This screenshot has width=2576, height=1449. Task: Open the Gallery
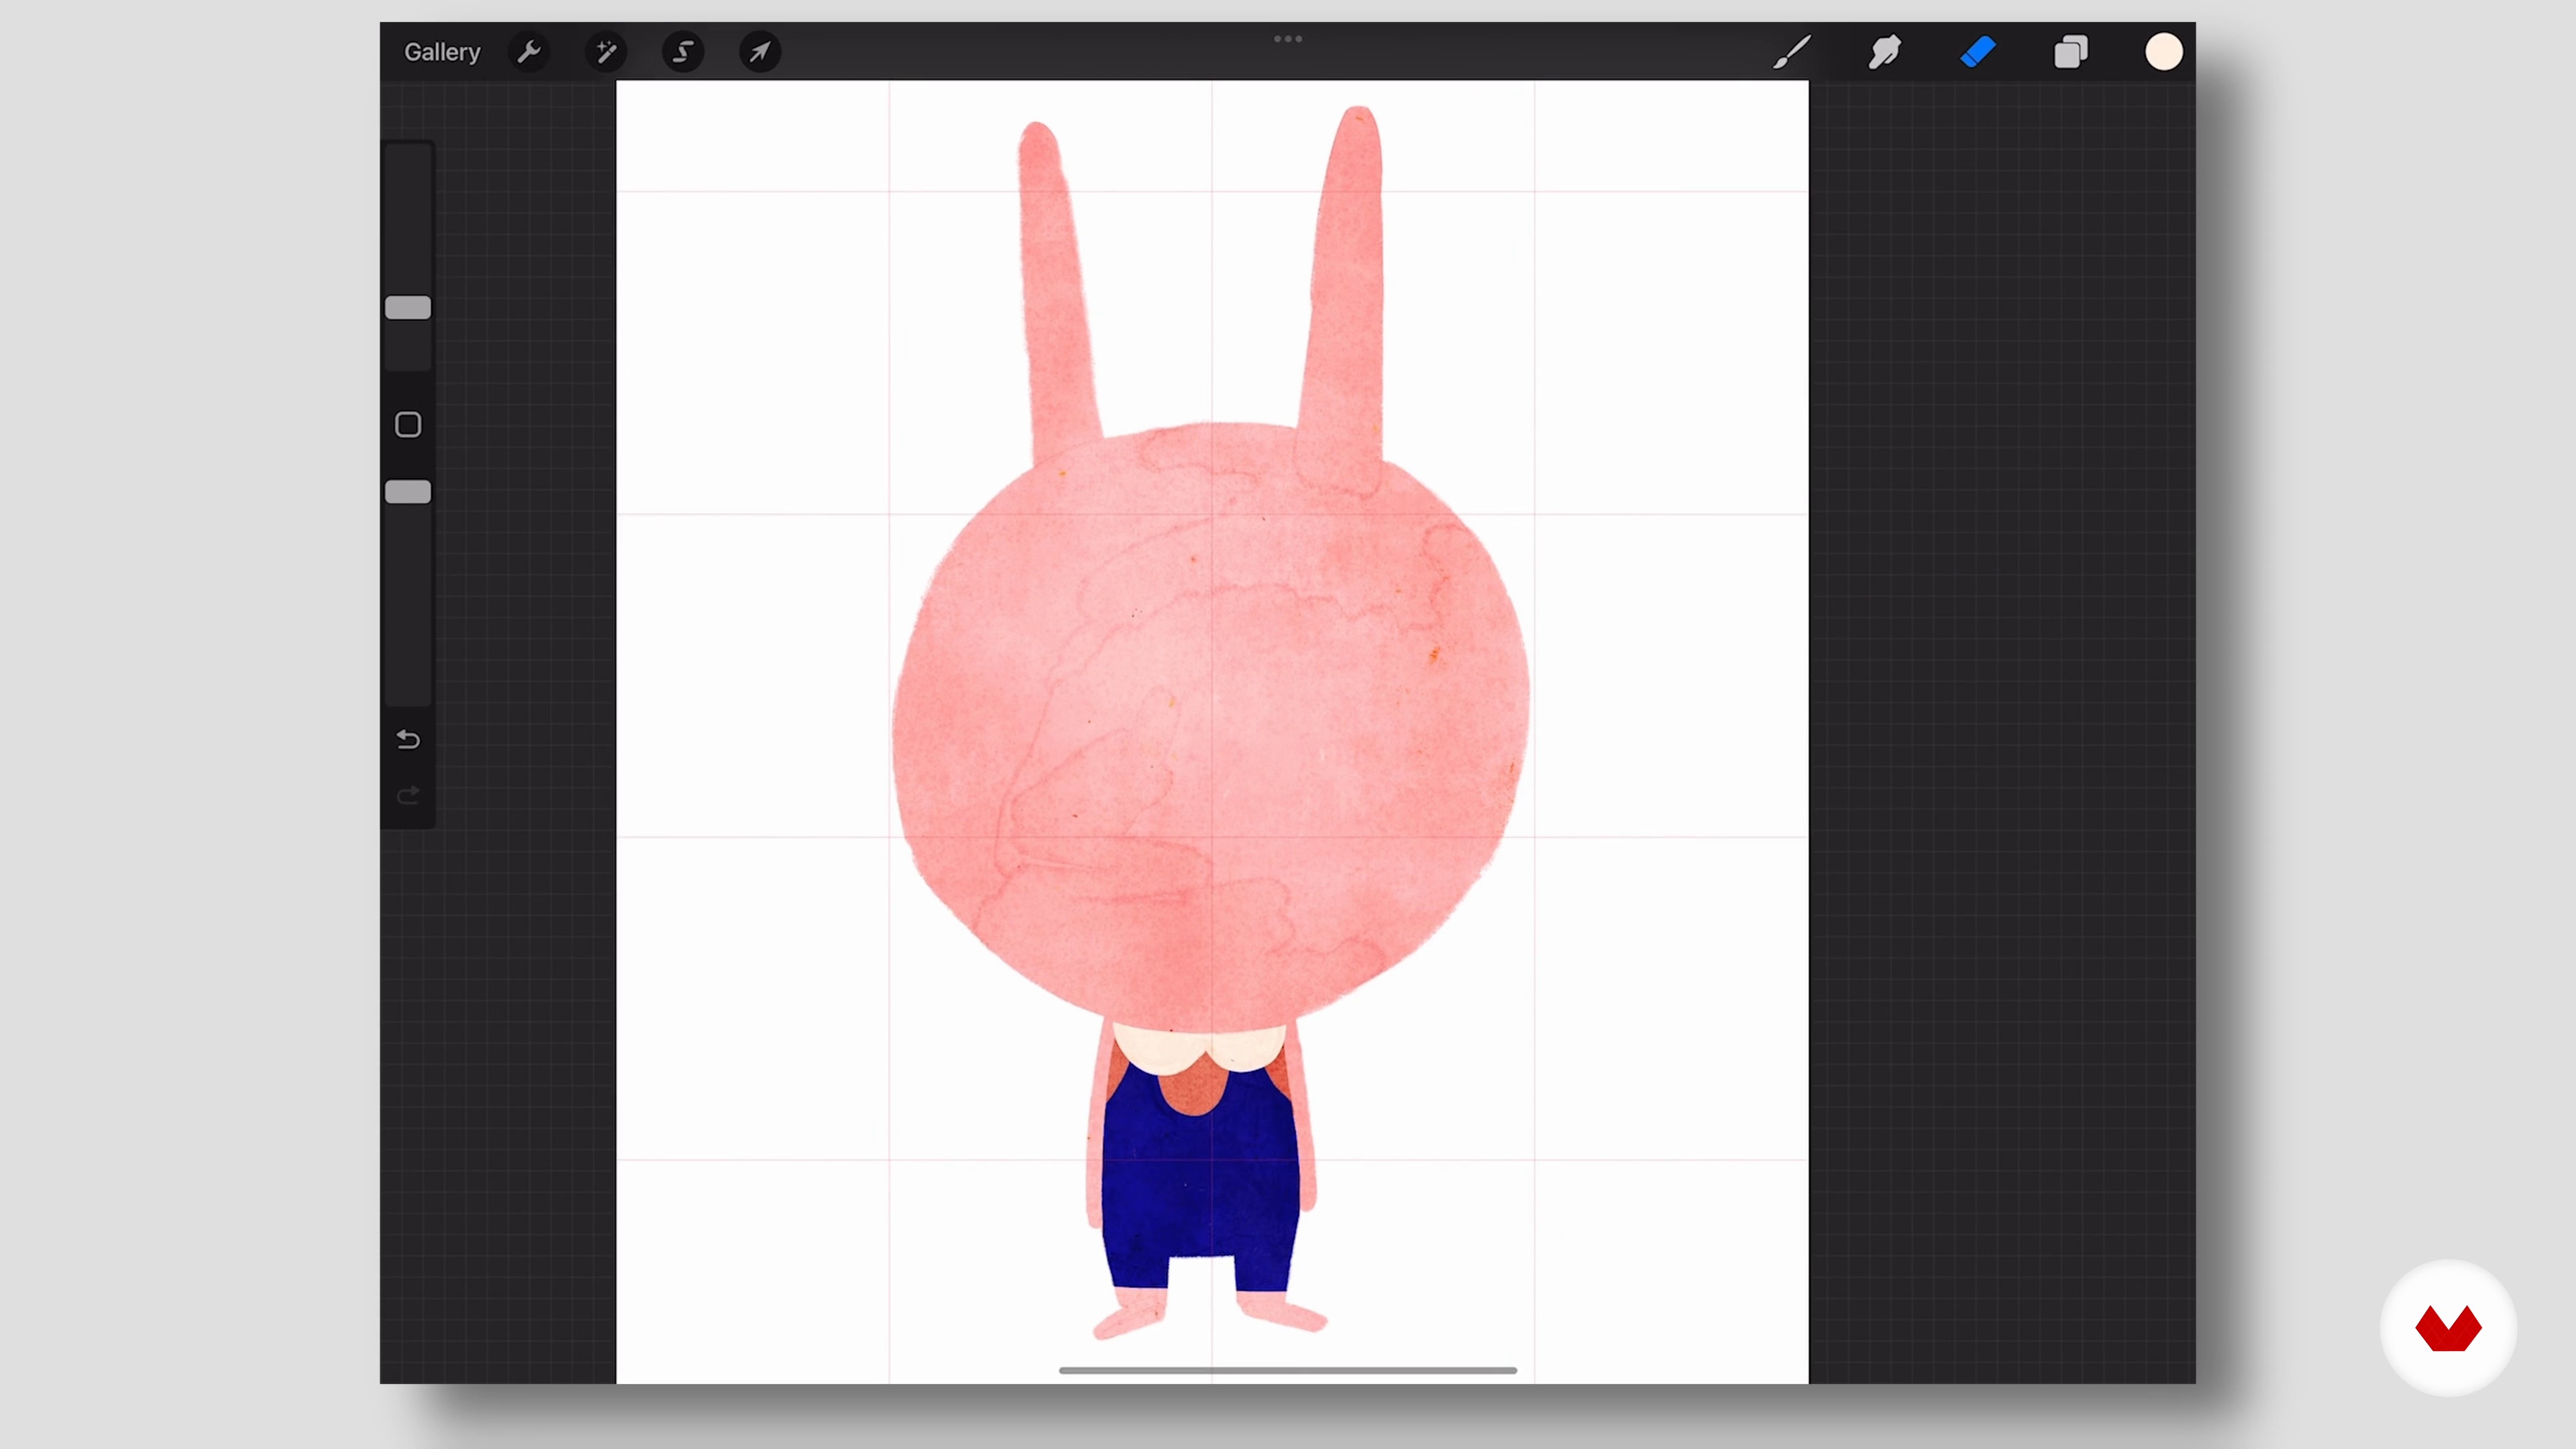(x=442, y=52)
